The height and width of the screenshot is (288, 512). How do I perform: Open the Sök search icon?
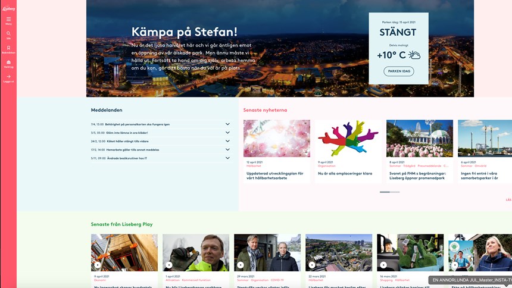(x=8, y=34)
